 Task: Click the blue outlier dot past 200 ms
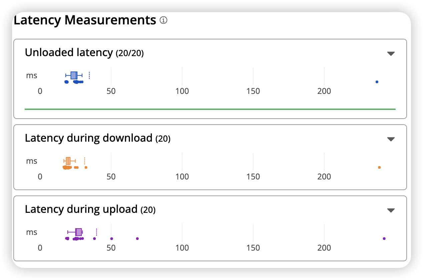[377, 82]
